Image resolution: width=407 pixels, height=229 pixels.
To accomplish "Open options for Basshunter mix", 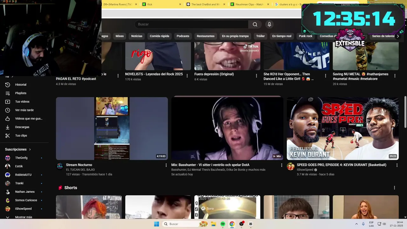I will tap(281, 165).
